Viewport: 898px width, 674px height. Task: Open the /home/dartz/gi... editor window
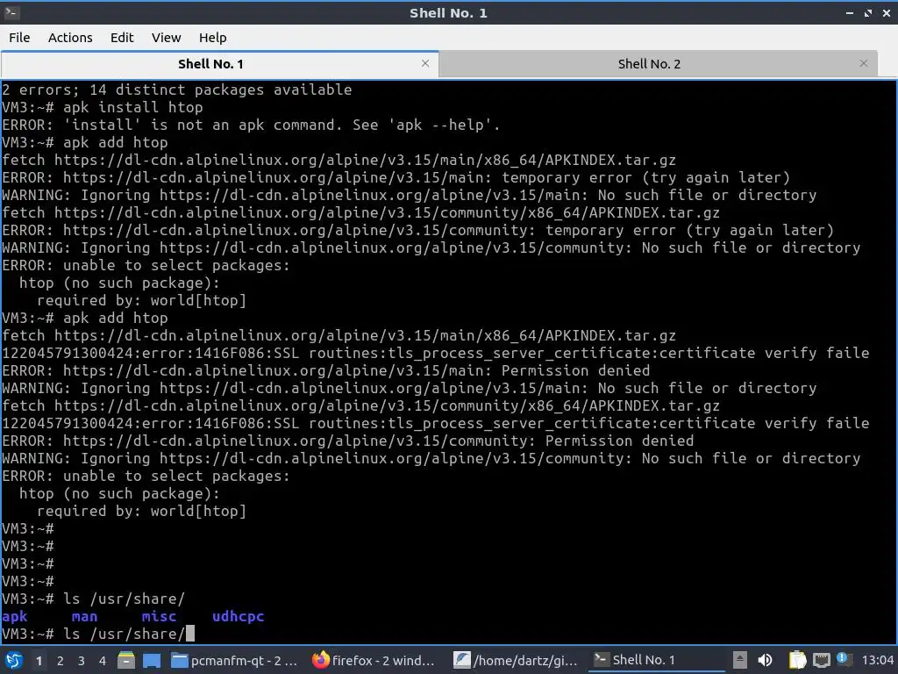pyautogui.click(x=516, y=660)
